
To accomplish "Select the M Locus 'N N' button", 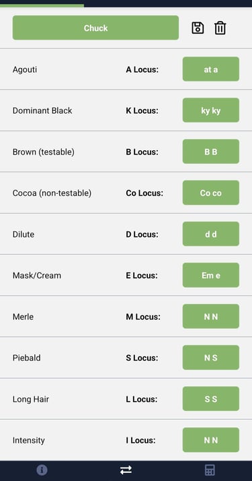I will point(211,316).
